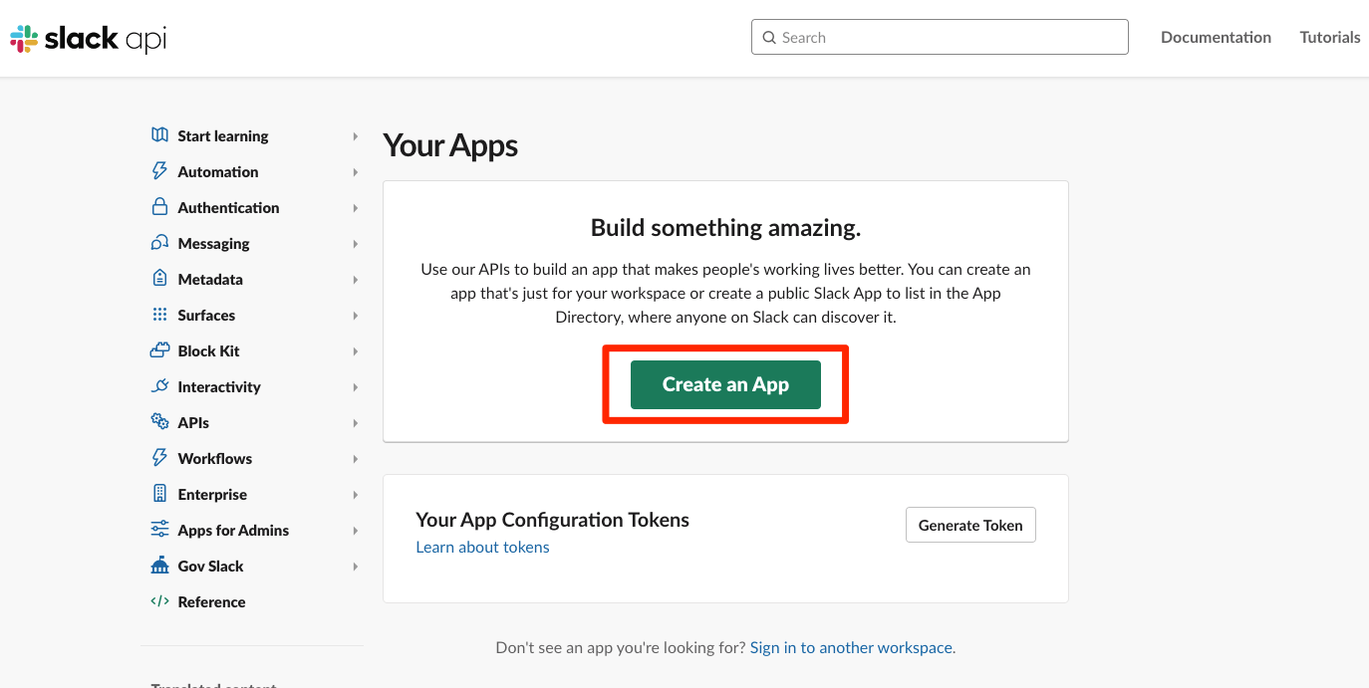Open the Tutorials menu item
The width and height of the screenshot is (1369, 688).
(x=1329, y=37)
